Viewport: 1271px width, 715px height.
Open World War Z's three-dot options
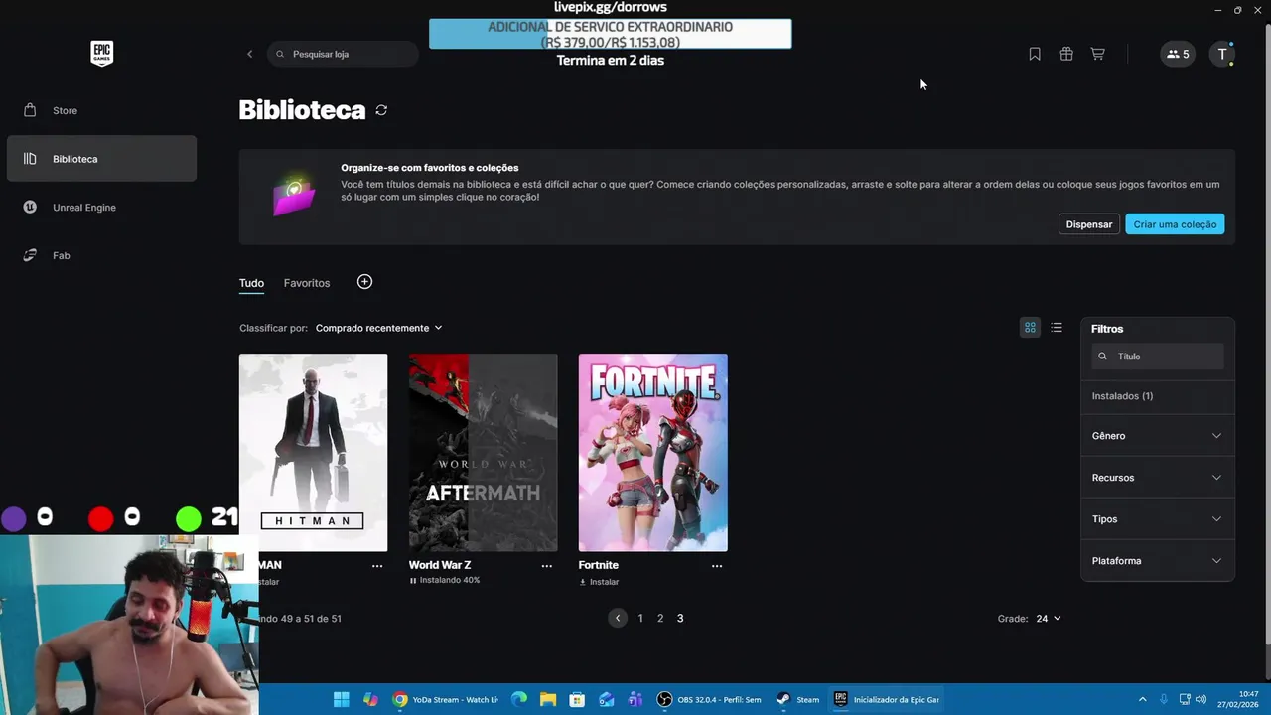click(547, 566)
